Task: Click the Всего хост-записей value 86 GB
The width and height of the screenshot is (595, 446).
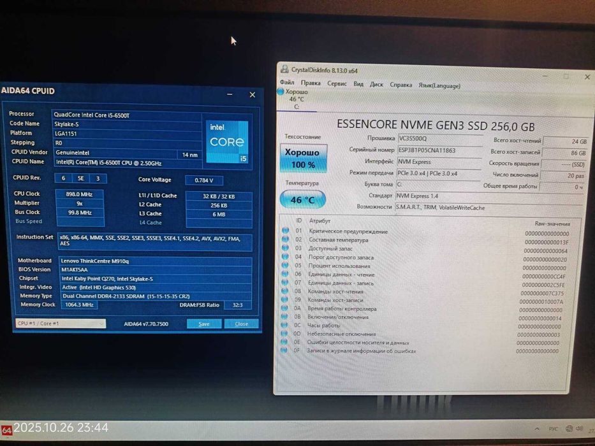Action: (x=565, y=153)
